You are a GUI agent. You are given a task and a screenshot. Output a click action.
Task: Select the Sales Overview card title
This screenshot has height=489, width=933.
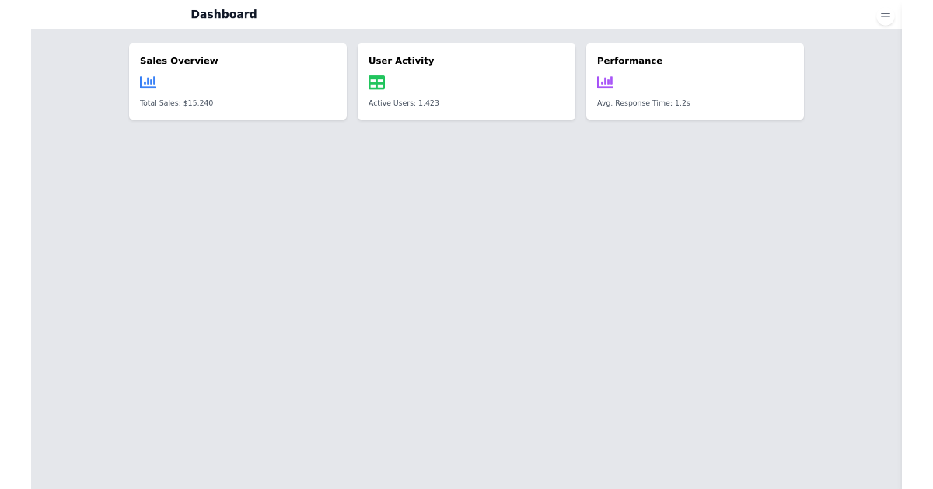click(179, 61)
